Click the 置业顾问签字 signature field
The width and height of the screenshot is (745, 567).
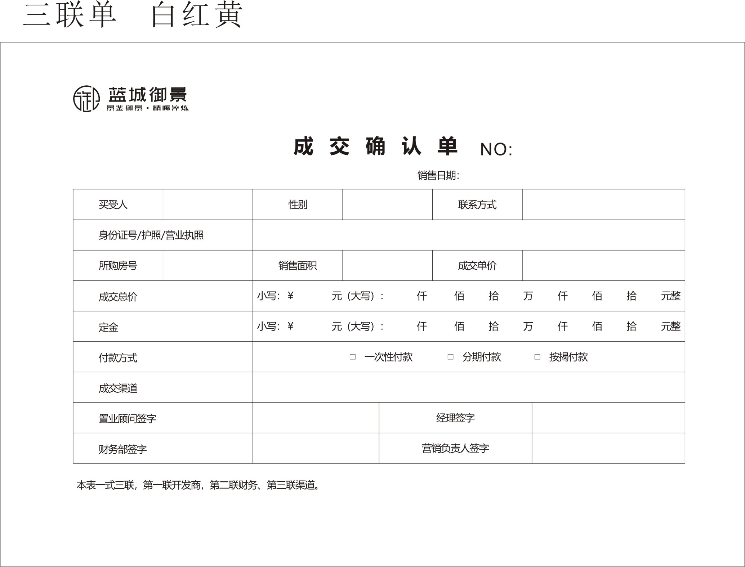coord(316,418)
